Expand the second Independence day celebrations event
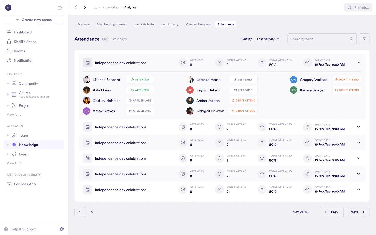The width and height of the screenshot is (376, 235). pyautogui.click(x=359, y=127)
